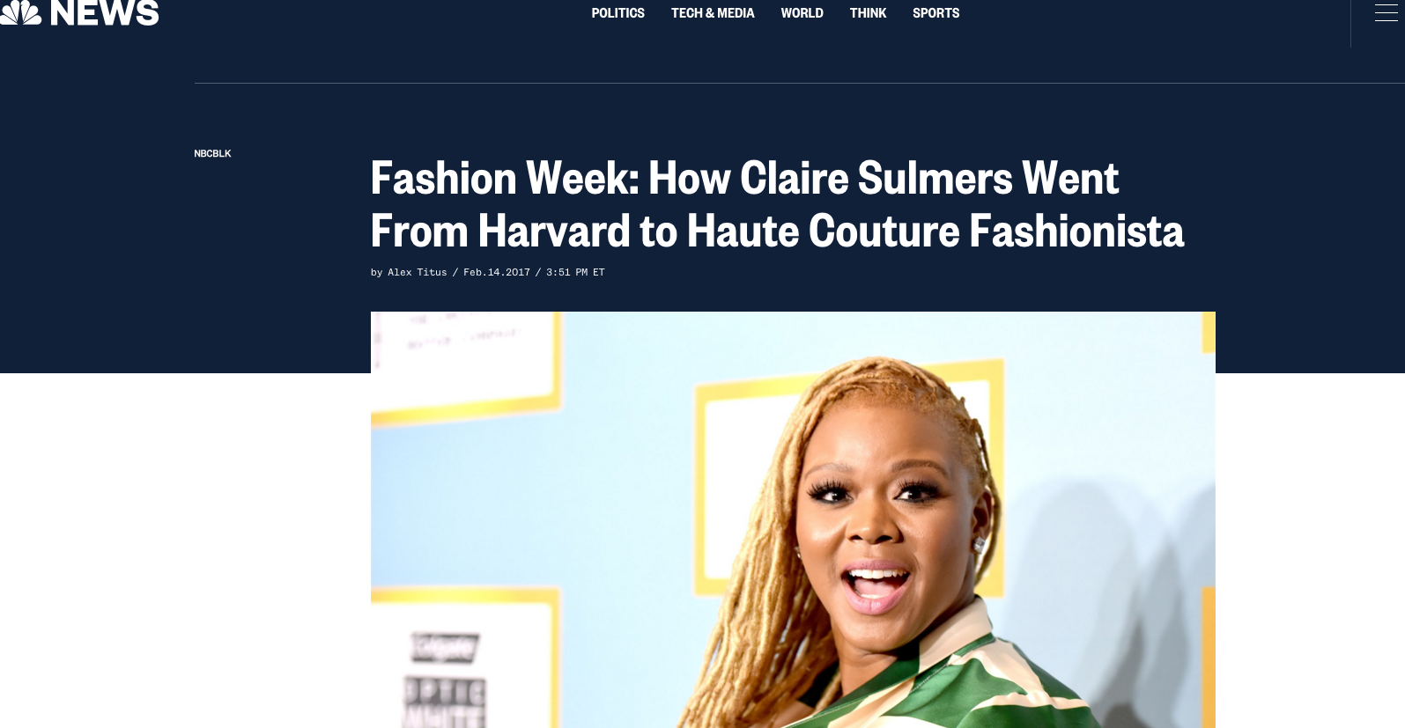Open the hamburger menu icon
Image resolution: width=1405 pixels, height=728 pixels.
(x=1386, y=13)
